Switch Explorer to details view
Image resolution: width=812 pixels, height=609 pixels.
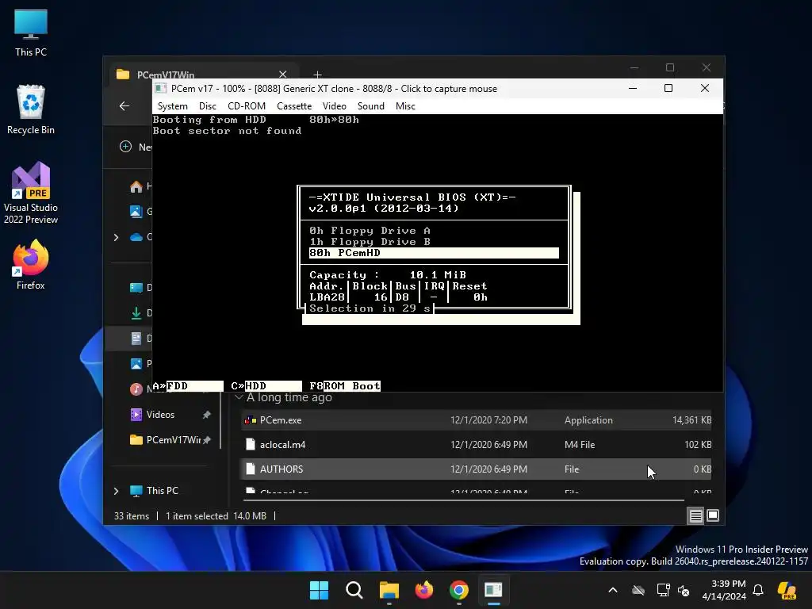click(x=696, y=515)
